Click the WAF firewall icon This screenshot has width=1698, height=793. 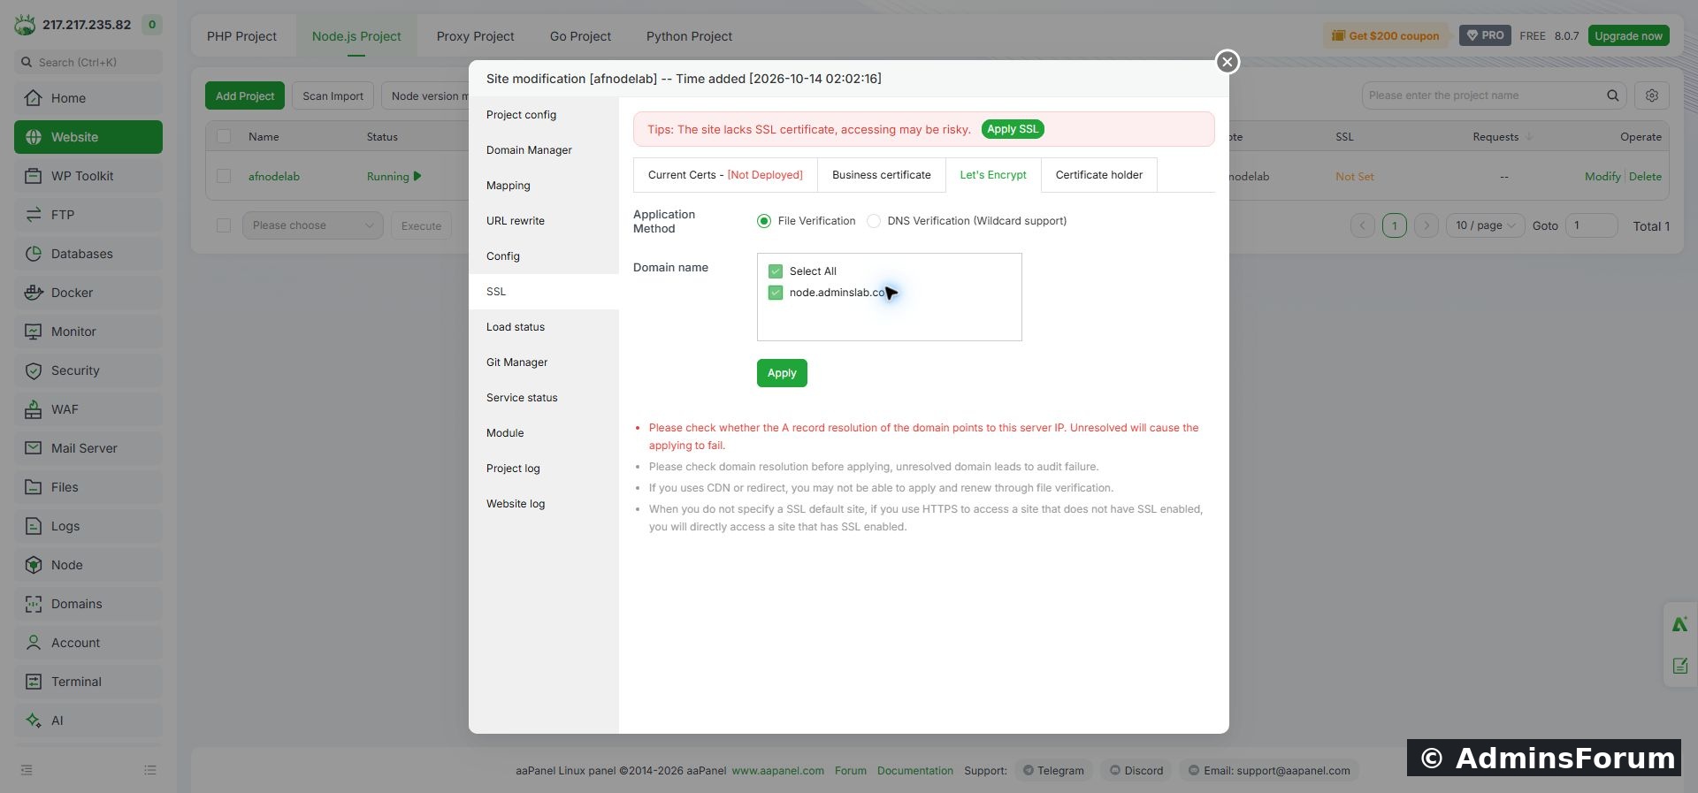point(34,409)
